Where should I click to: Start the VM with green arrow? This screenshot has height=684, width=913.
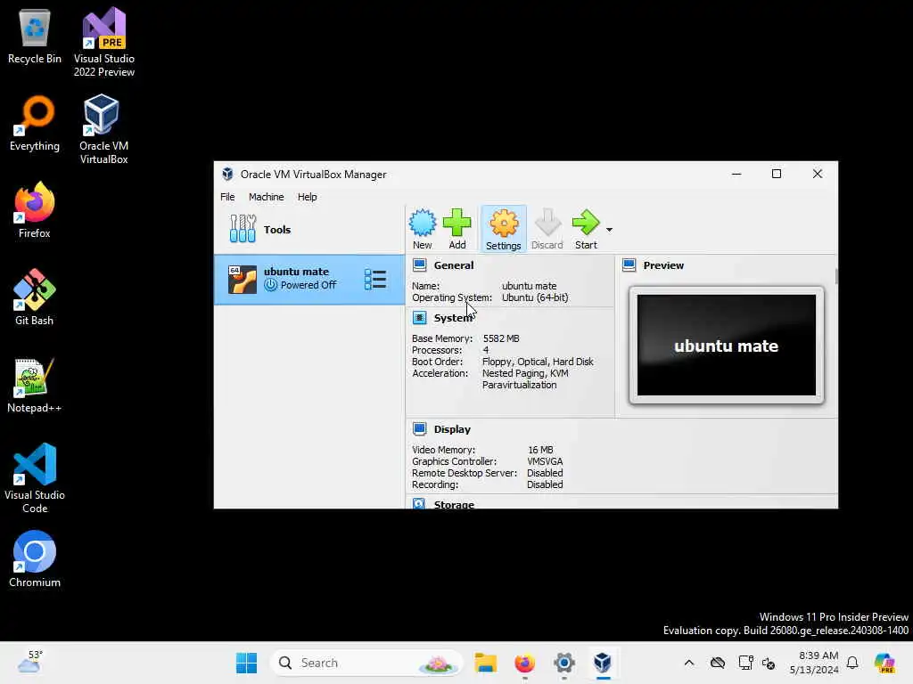point(586,229)
